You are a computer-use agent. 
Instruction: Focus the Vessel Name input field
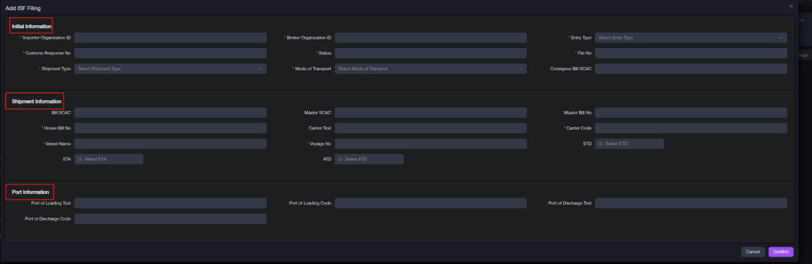170,144
